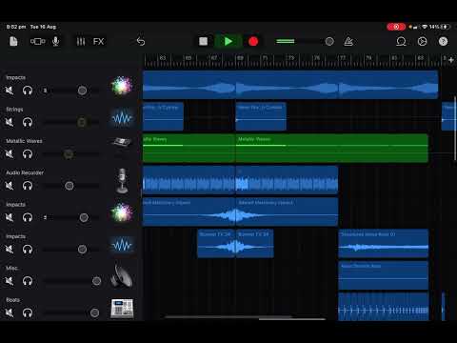The width and height of the screenshot is (457, 343).
Task: Solo the Misc track
Action: tap(28, 281)
